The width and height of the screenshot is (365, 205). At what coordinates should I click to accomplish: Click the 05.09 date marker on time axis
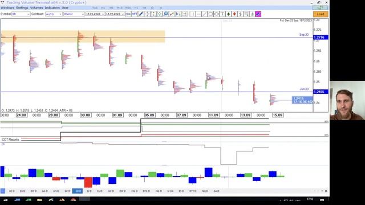point(149,115)
